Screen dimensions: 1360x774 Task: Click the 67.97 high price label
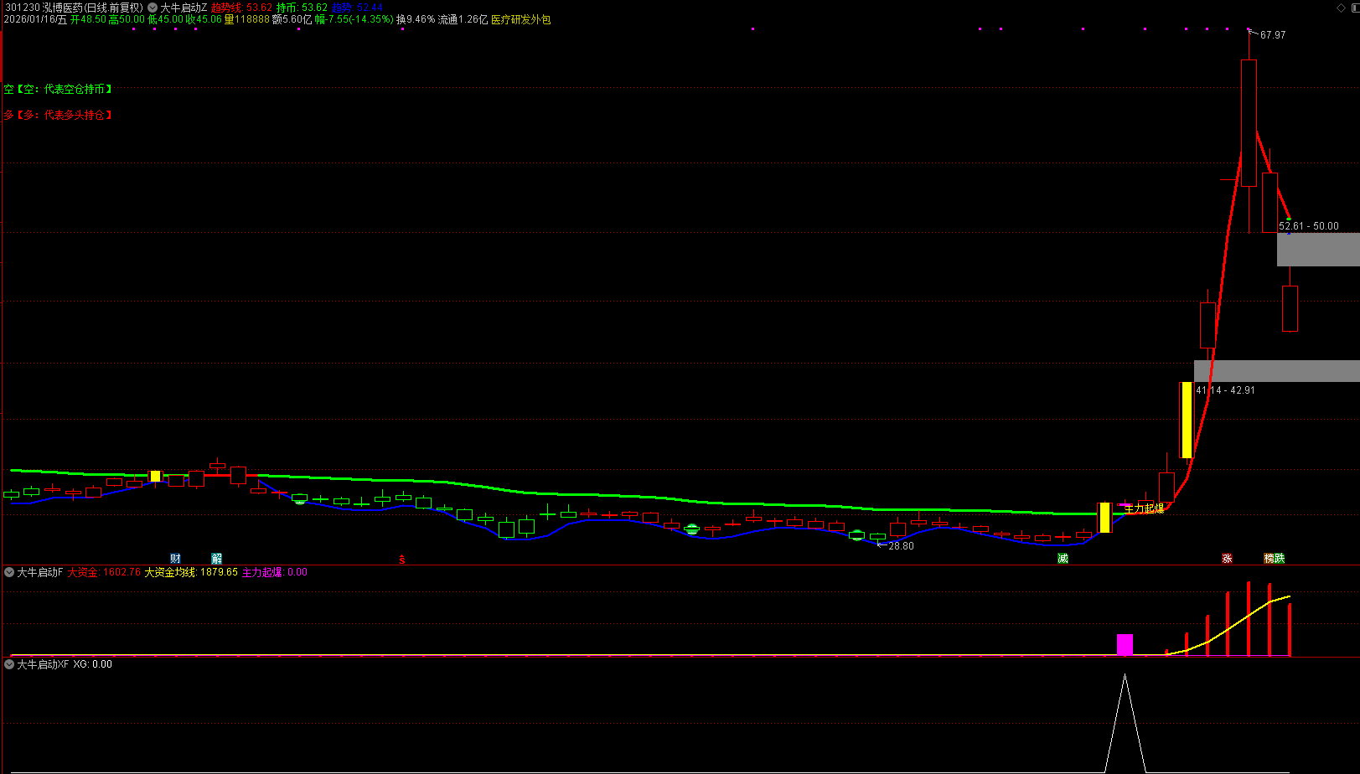point(1272,35)
